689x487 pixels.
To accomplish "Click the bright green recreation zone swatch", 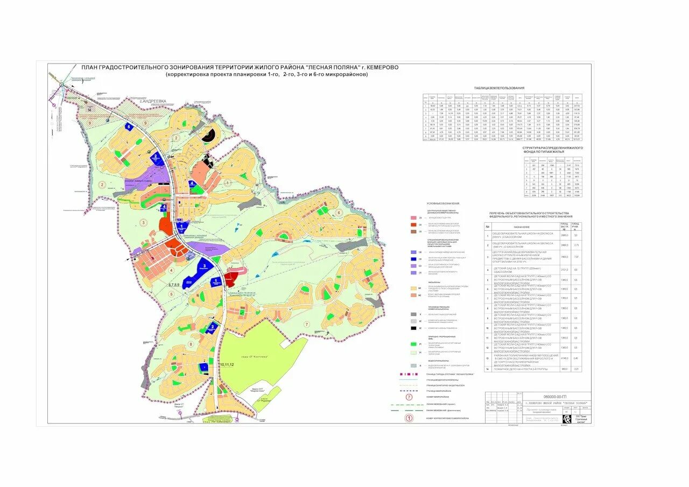I will [x=413, y=344].
